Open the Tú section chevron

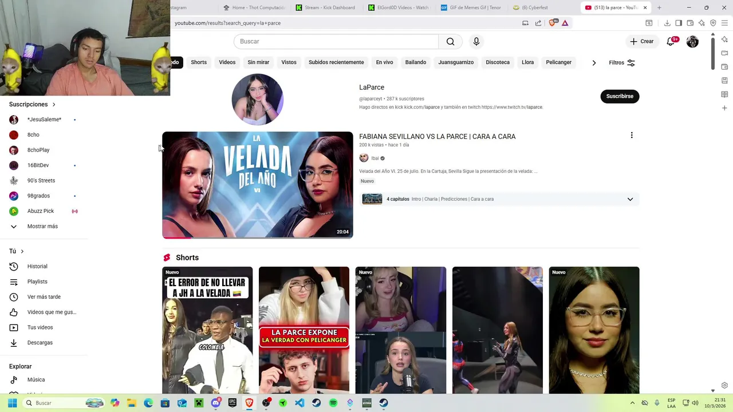(x=22, y=251)
